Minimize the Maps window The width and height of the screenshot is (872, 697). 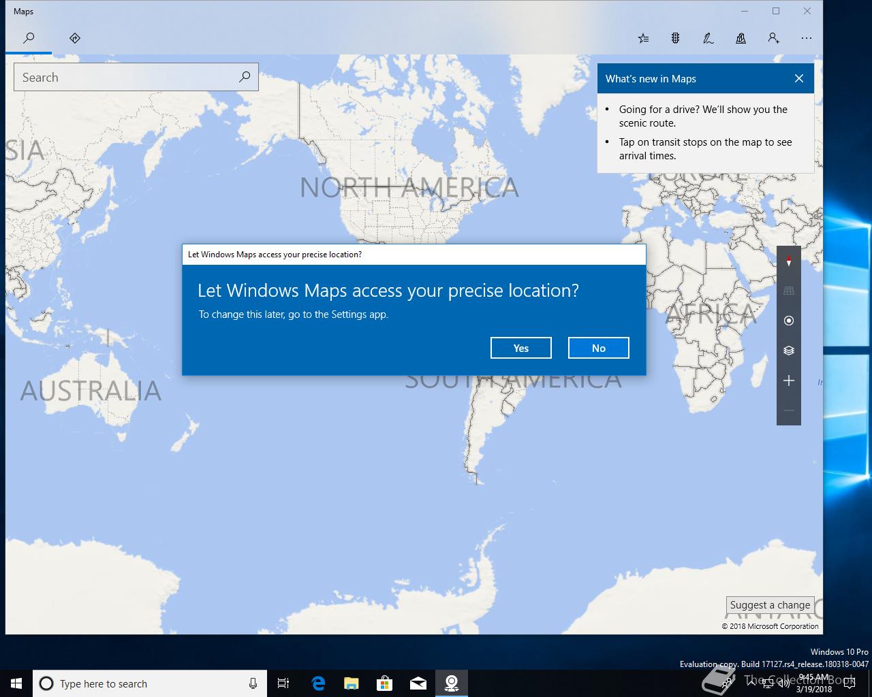[x=745, y=11]
